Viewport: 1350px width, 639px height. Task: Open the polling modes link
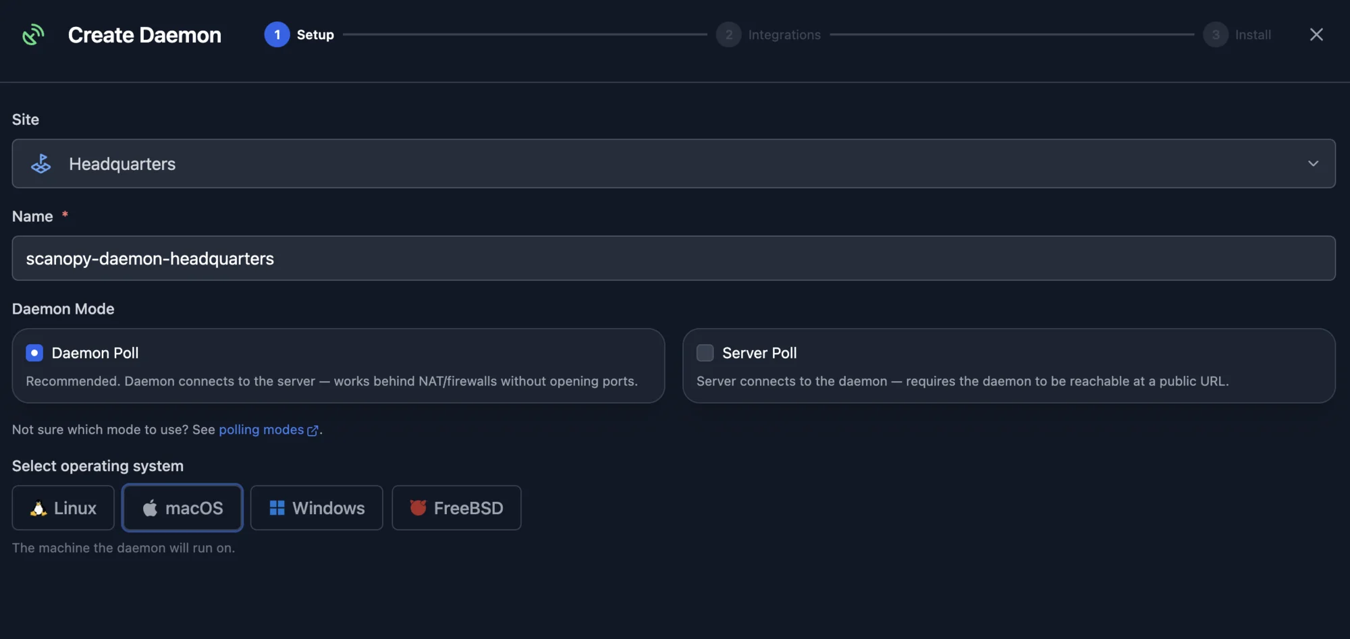tap(261, 430)
